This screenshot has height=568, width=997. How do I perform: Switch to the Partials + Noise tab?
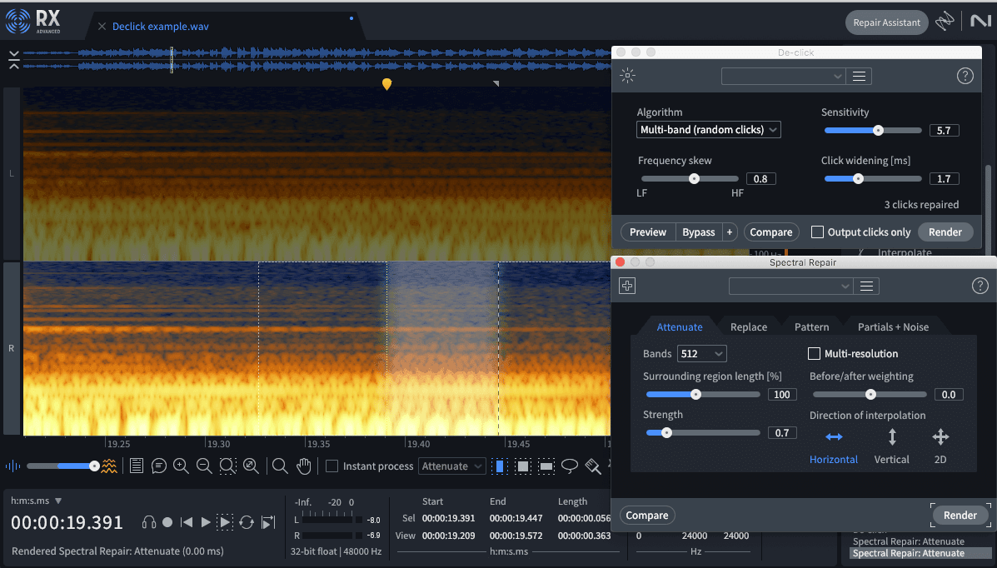click(893, 327)
